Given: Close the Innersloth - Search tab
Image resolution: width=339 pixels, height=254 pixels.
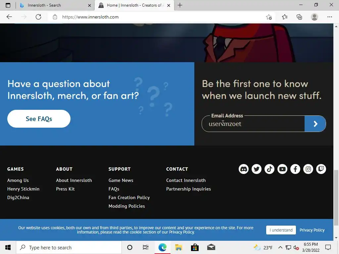Looking at the screenshot, I should coord(89,5).
